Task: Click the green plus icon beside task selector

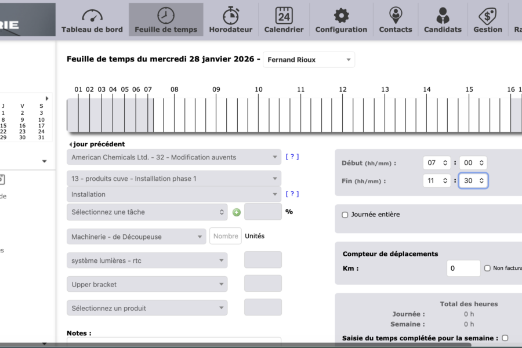Action: click(236, 212)
